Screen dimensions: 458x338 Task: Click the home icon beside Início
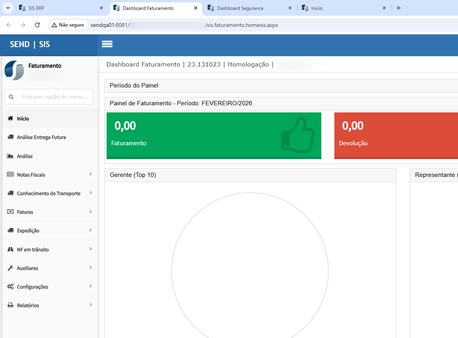pos(10,118)
